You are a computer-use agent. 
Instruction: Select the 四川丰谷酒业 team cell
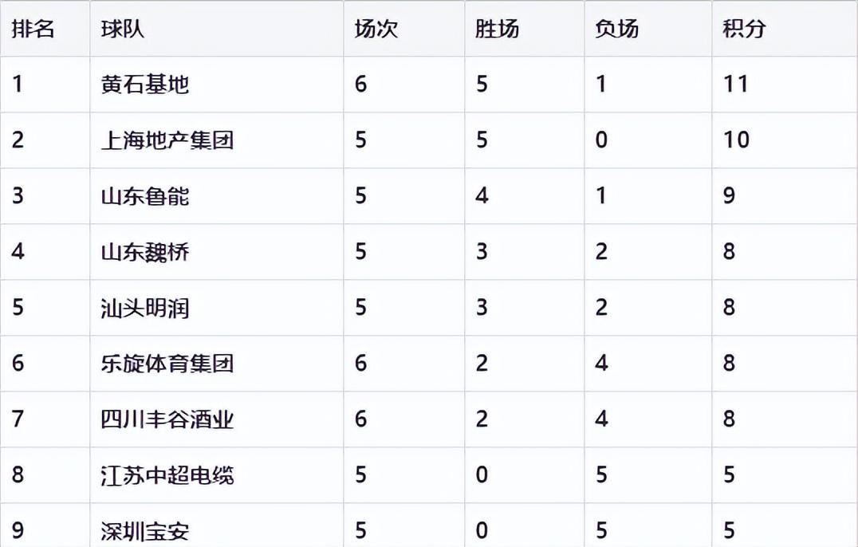[167, 419]
